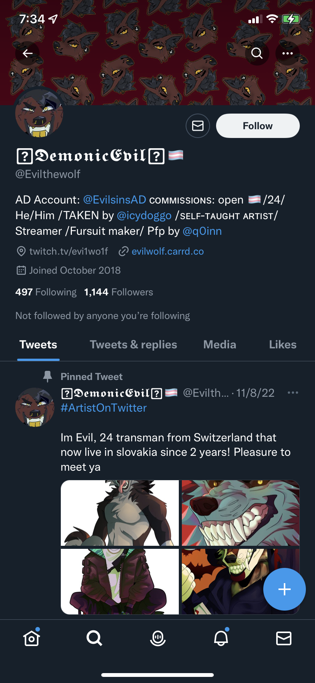Visit evilwolf.carrd.co website link
315x683 pixels.
click(168, 252)
